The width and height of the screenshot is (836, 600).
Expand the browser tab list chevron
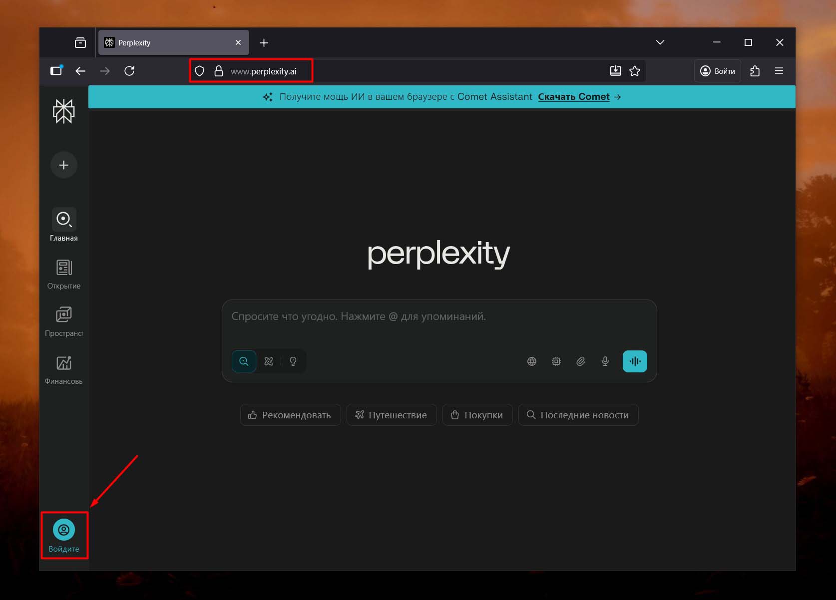[660, 42]
